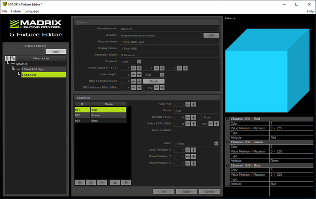The image size is (316, 199).
Task: Decrease Color Depth value
Action: click(134, 75)
